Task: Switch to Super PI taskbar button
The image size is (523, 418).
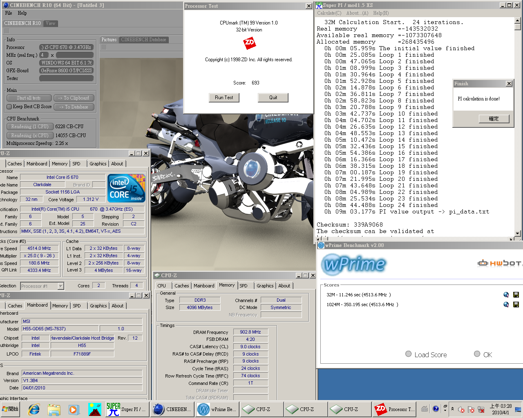Action: [x=126, y=409]
